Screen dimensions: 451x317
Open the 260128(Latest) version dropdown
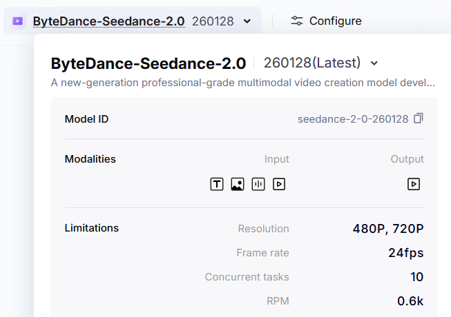[320, 63]
